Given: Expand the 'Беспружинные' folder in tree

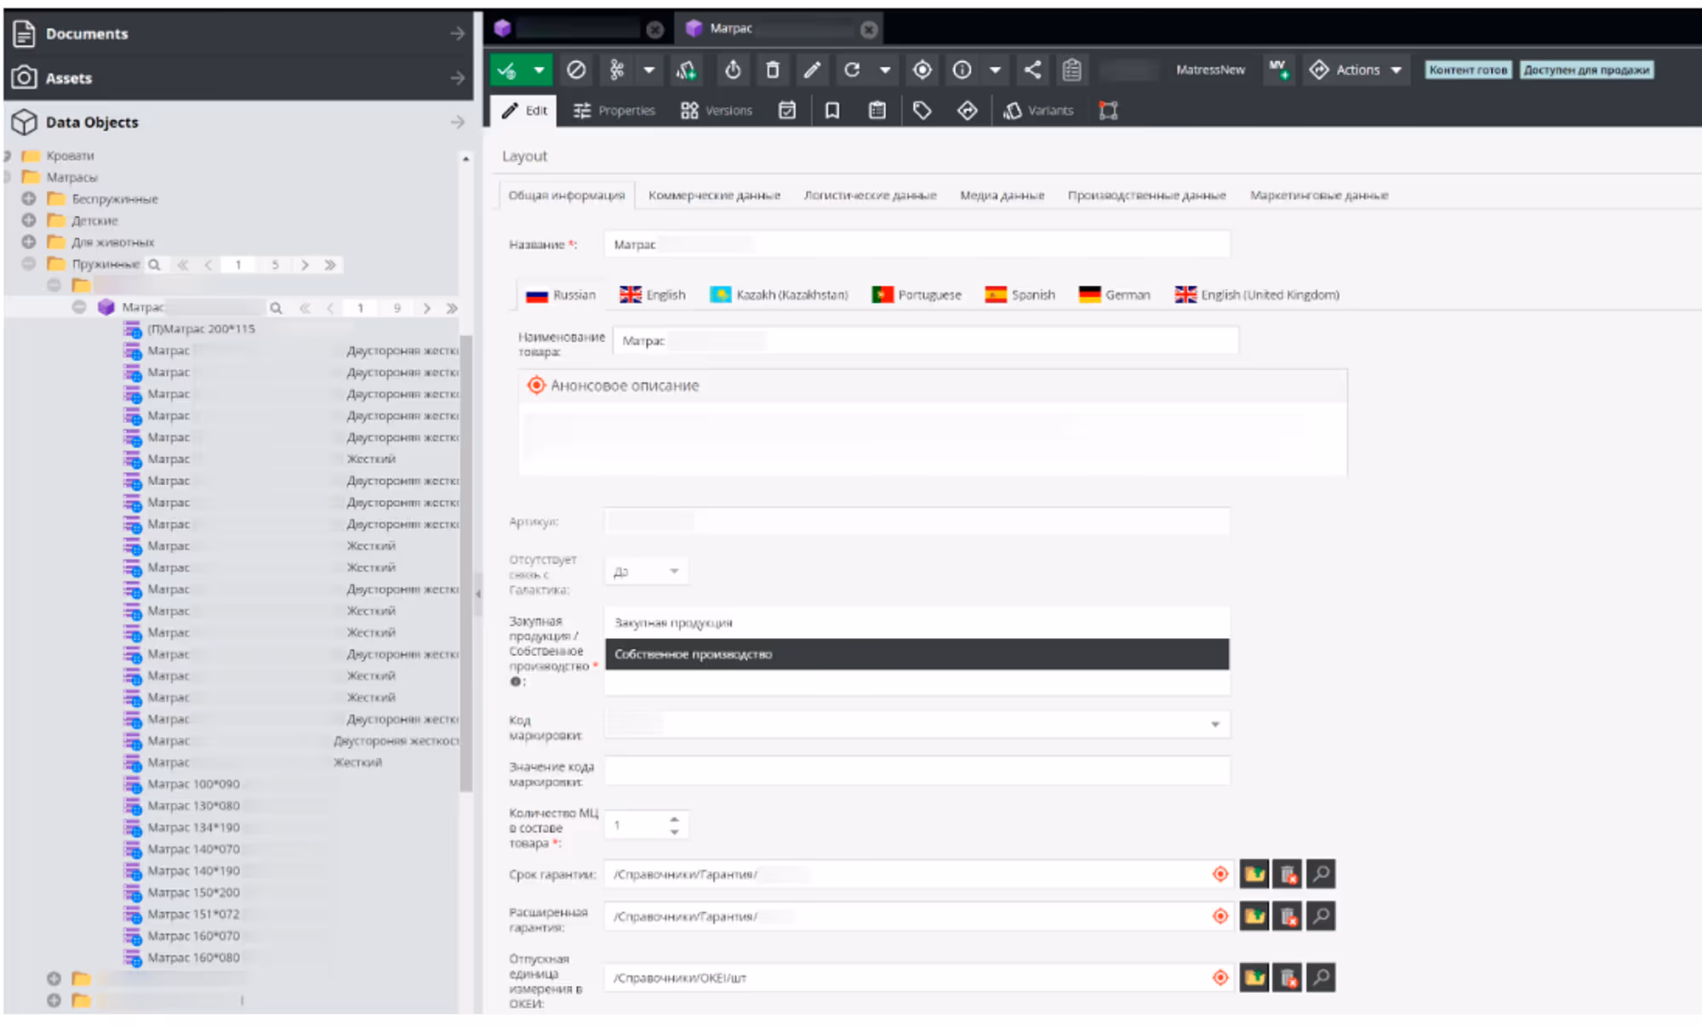Looking at the screenshot, I should [x=29, y=198].
